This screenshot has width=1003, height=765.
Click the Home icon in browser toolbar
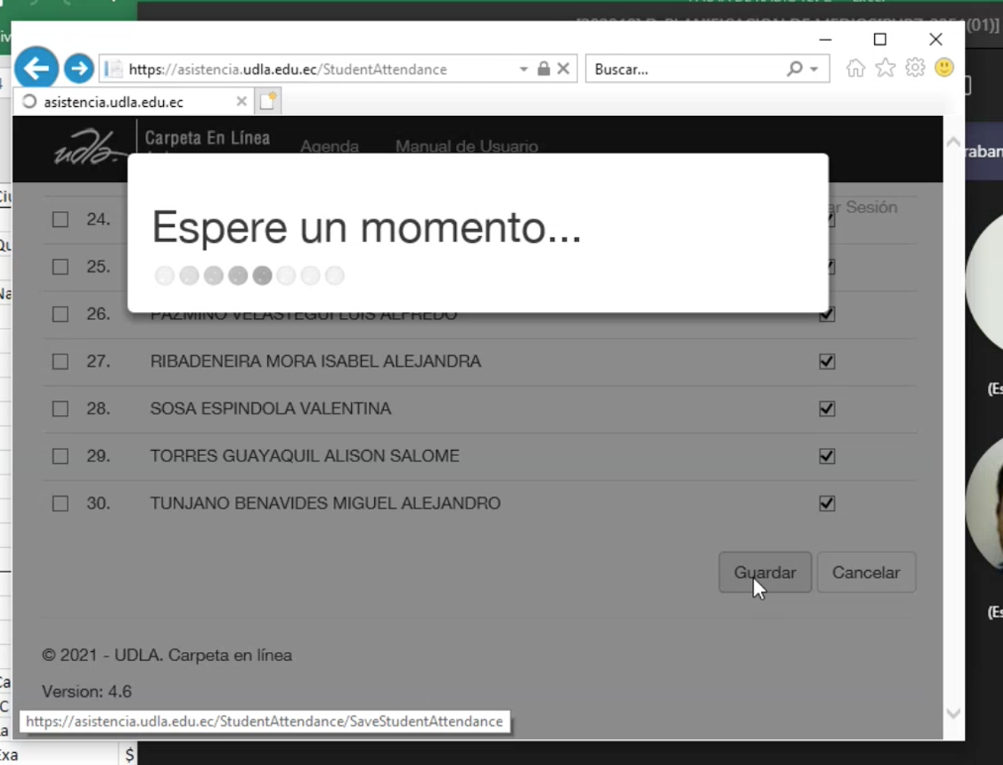coord(855,68)
